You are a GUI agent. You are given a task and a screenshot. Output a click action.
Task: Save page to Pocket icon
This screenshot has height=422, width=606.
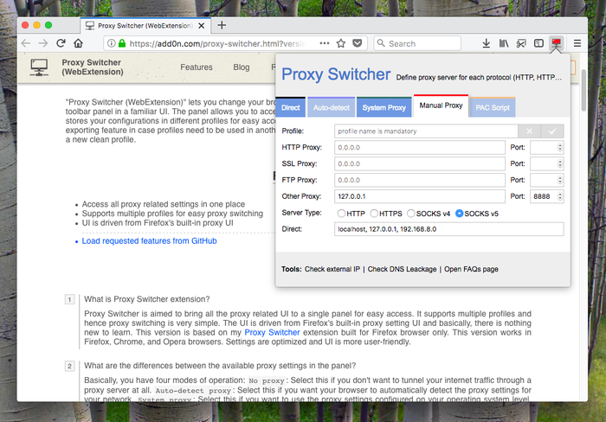[x=358, y=43]
